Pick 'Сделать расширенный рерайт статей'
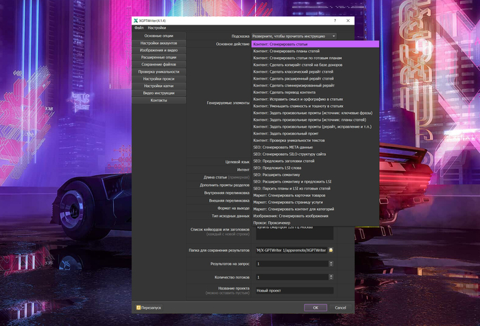 pyautogui.click(x=315, y=78)
